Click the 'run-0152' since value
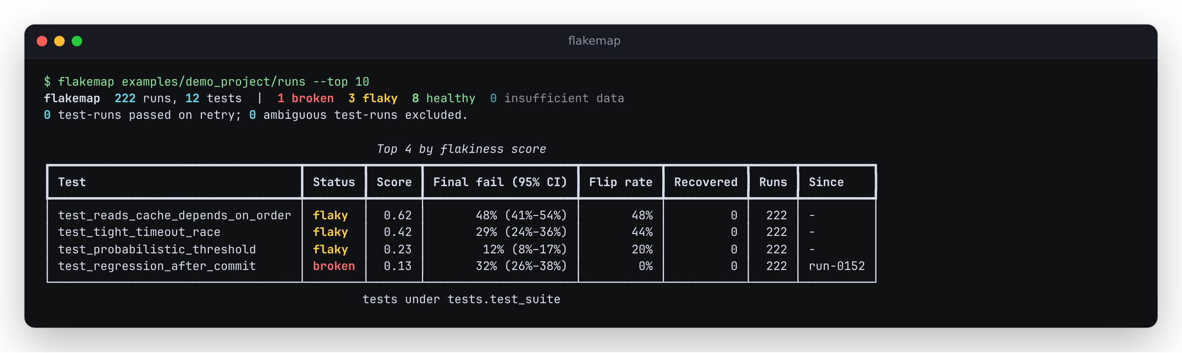Screen dimensions: 1182x353 click(837, 266)
